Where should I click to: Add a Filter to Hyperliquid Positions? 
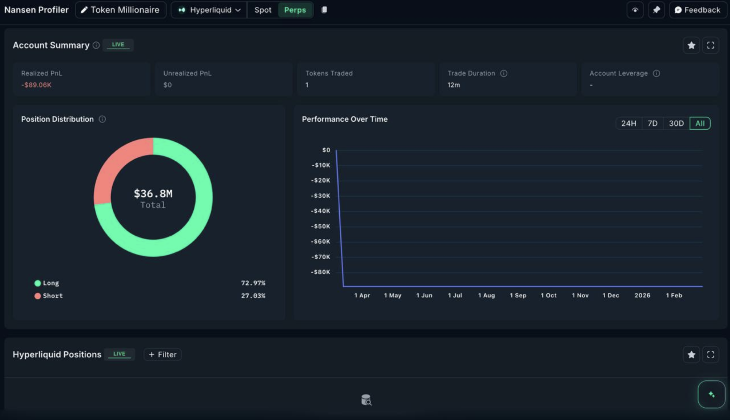pyautogui.click(x=162, y=355)
